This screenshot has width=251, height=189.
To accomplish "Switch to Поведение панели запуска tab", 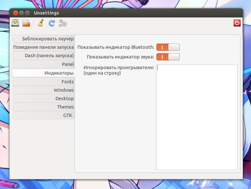I will 44,47.
